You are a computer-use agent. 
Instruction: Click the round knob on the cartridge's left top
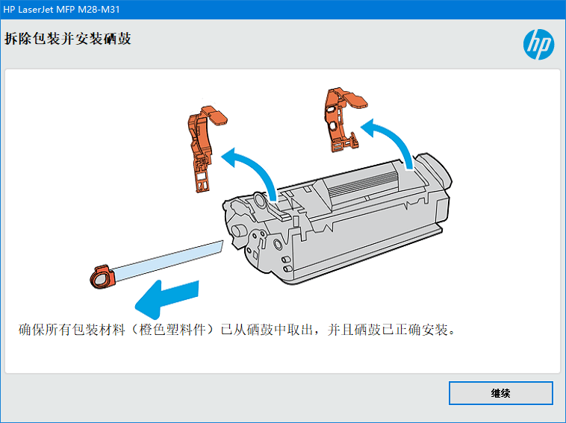260,201
